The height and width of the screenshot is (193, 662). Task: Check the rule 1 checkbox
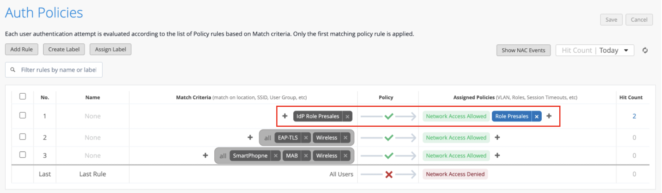[23, 115]
